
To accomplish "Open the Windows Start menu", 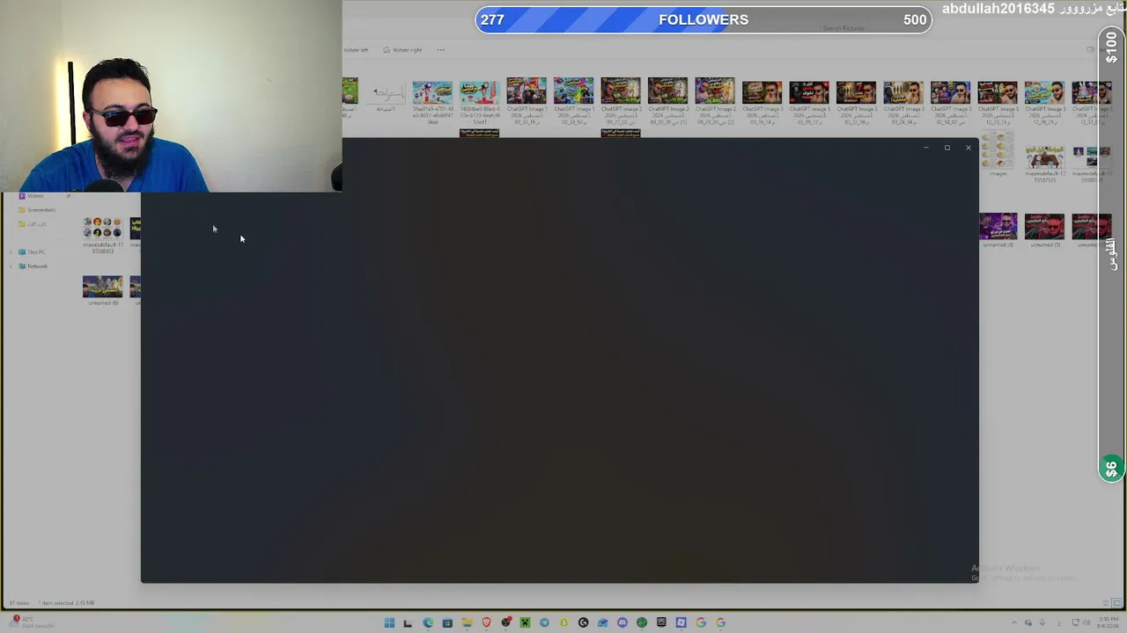I will pyautogui.click(x=389, y=622).
